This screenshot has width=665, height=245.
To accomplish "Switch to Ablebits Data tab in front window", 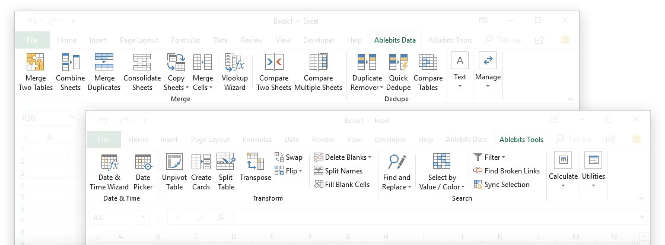I will (466, 140).
